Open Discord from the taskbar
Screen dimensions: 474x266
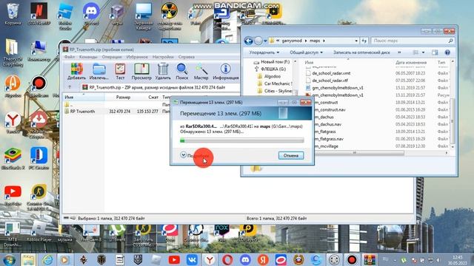(x=245, y=259)
